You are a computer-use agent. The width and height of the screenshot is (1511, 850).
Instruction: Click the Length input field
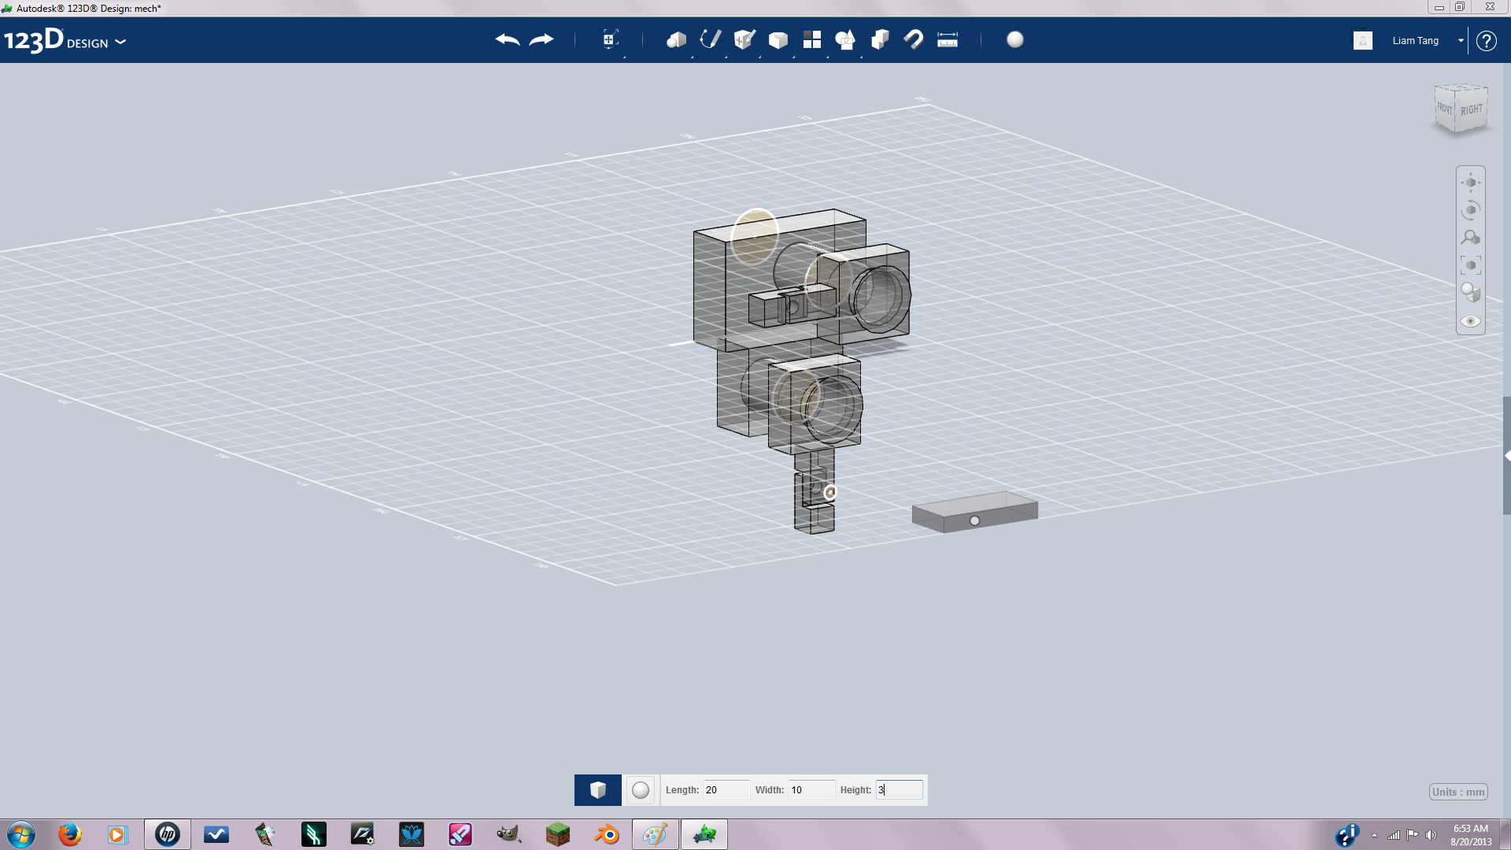click(x=726, y=789)
